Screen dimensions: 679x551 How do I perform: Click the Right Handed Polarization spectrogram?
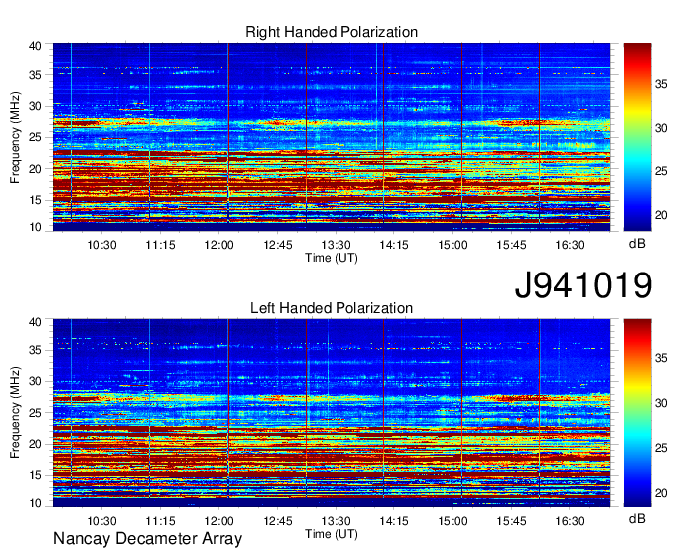pos(332,137)
